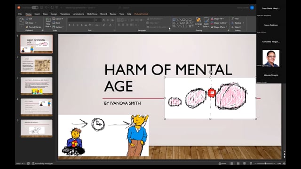Click the Cut icon
This screenshot has height=169, width=301.
click(27, 19)
